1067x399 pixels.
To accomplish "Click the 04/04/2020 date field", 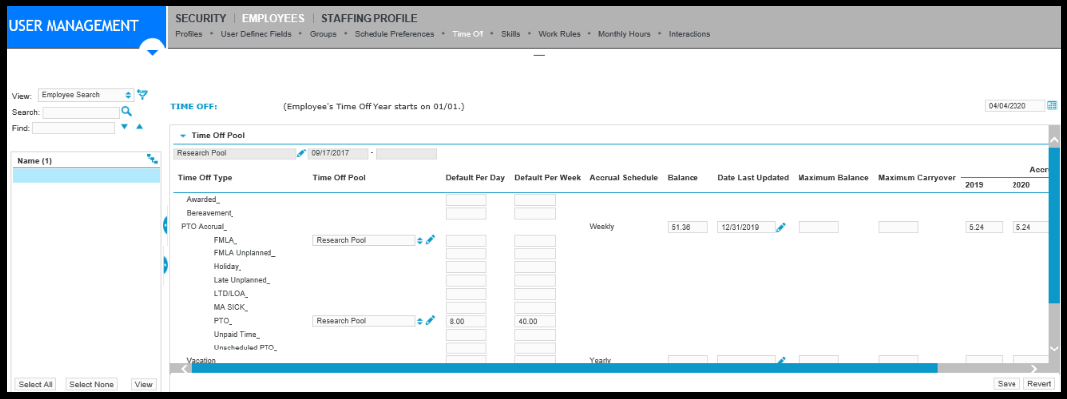I will click(1014, 106).
